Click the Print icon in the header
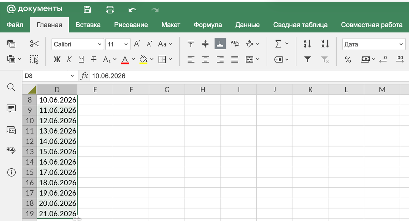Screen dimensions: 409x221 click(x=110, y=10)
